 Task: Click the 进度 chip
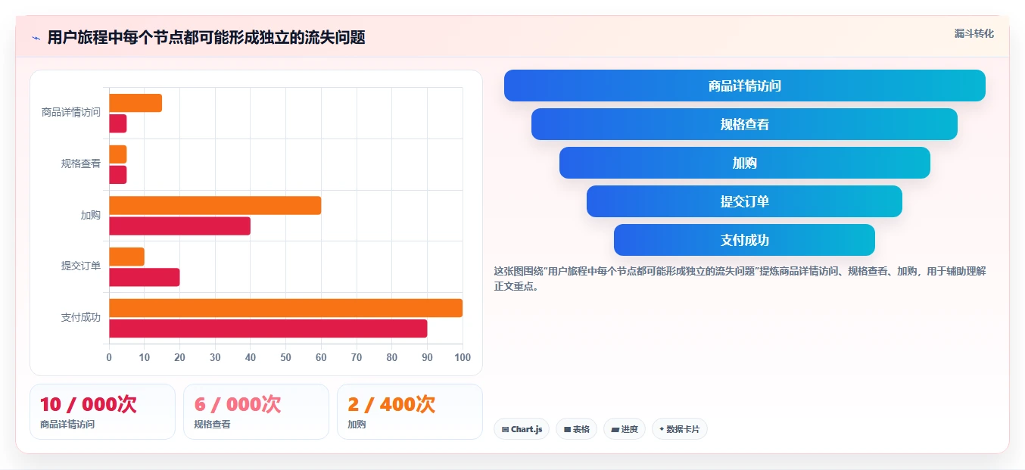coord(625,429)
